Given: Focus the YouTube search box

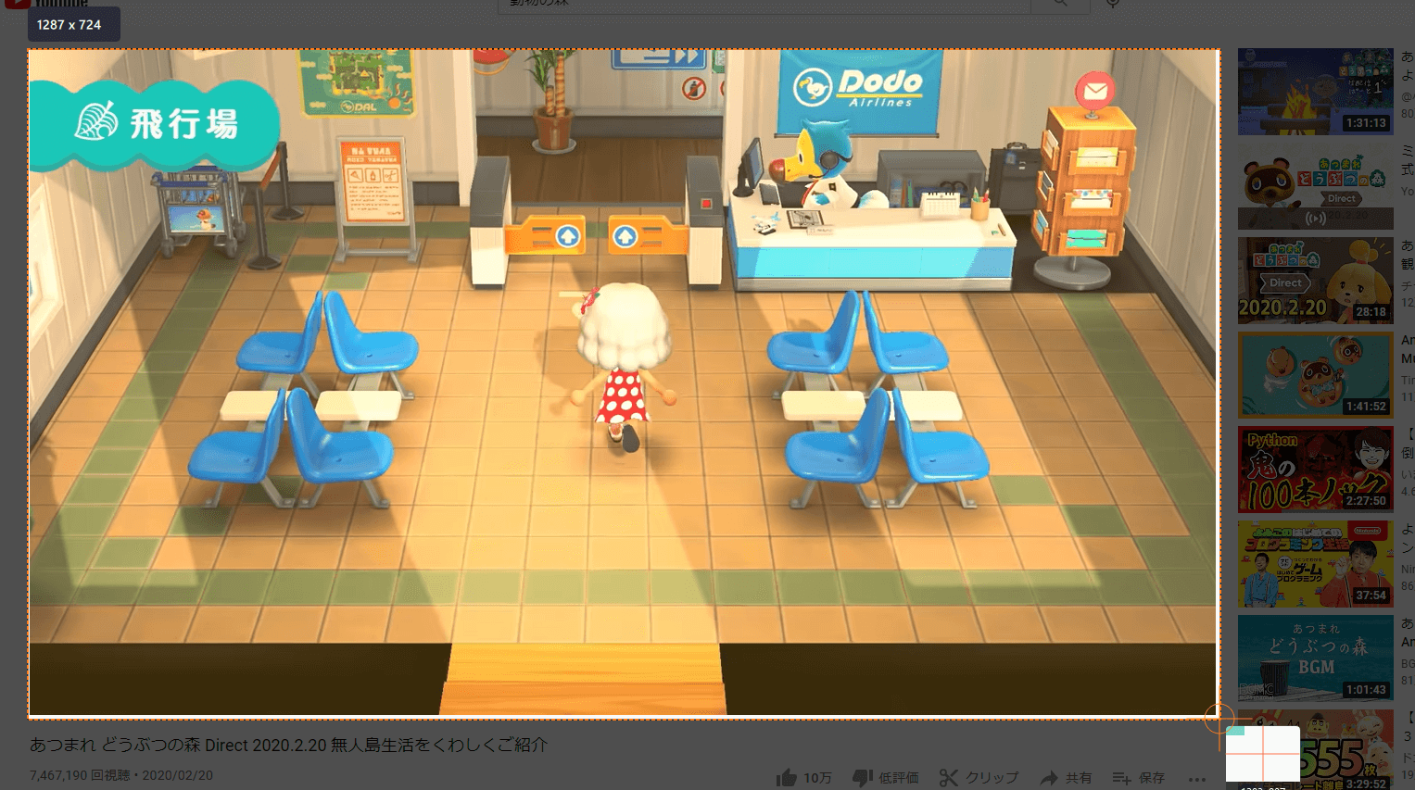Looking at the screenshot, I should tap(764, 5).
